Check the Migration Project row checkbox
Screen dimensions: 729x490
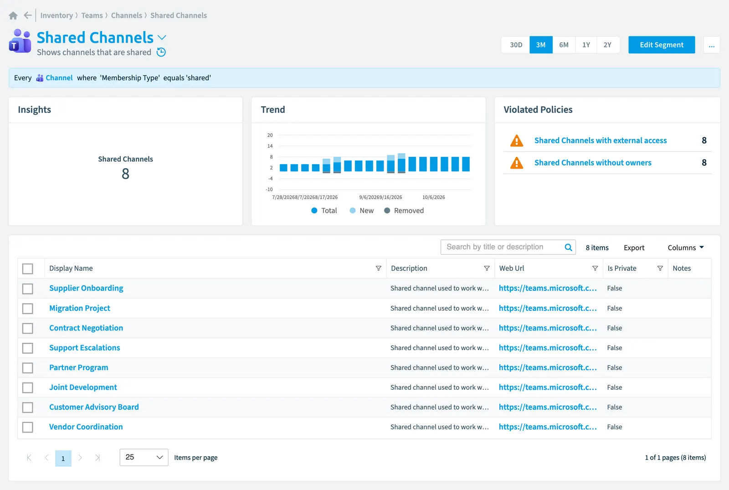[28, 309]
